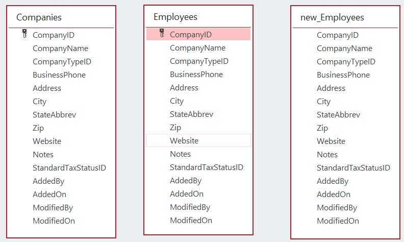Screen dimensions: 404x242
Task: Select StandardTaxStatusID in Companies table
Action: (69, 168)
